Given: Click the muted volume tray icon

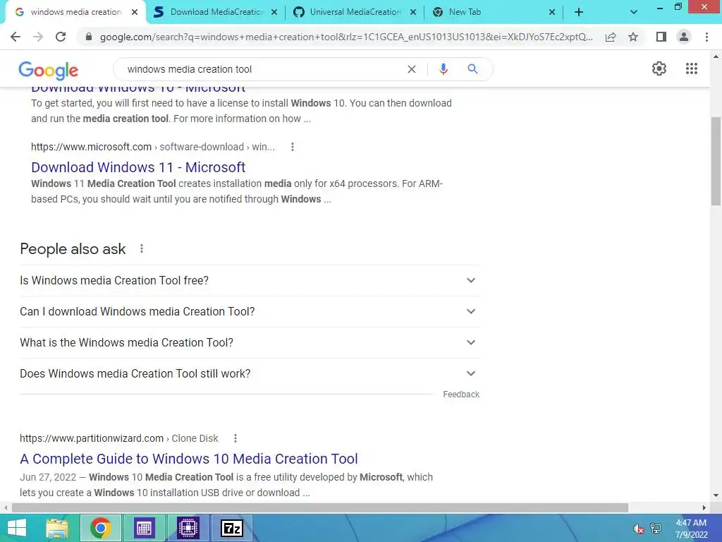Looking at the screenshot, I should point(638,529).
